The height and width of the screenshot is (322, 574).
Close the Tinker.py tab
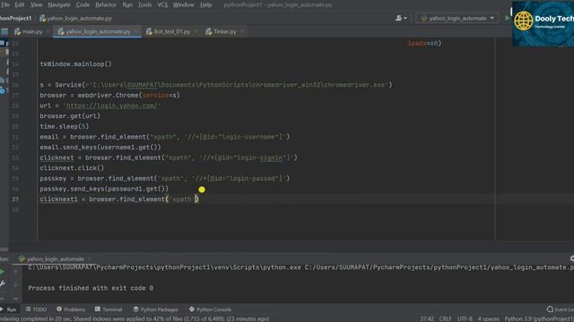[x=242, y=32]
